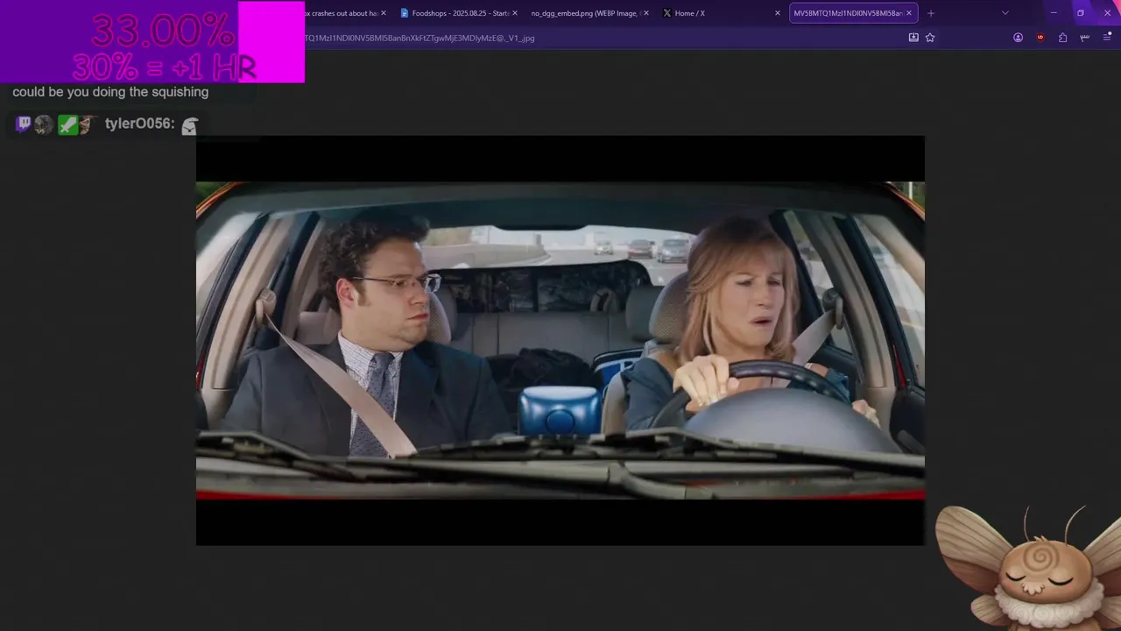Click the save icon left of the bookmark star
The width and height of the screenshot is (1121, 631).
[913, 38]
